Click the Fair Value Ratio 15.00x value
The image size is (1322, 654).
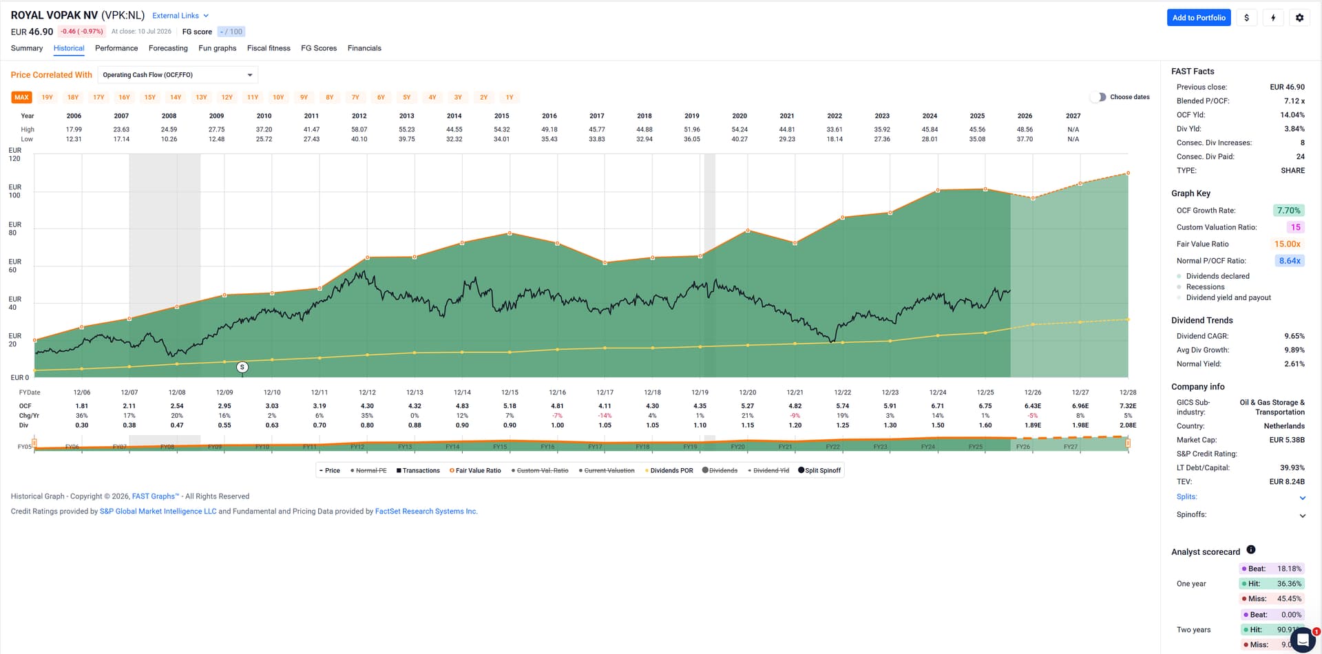1287,244
